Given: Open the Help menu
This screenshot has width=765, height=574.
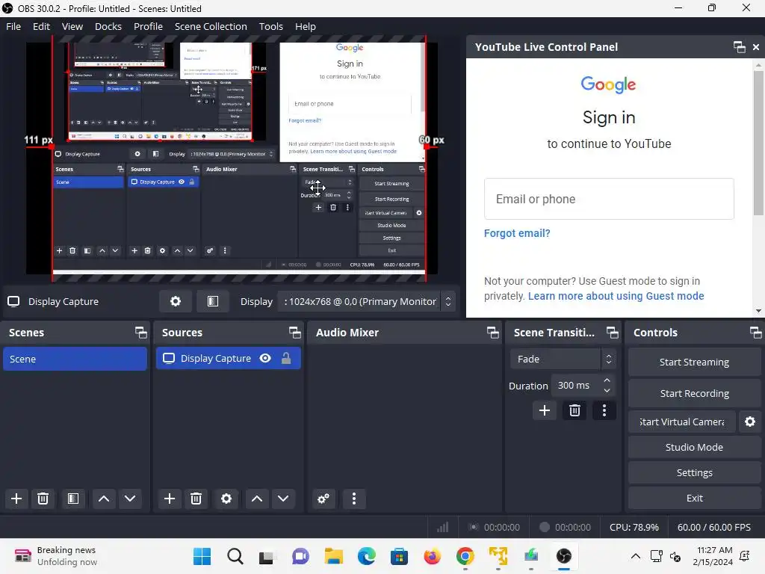Looking at the screenshot, I should coord(306,26).
